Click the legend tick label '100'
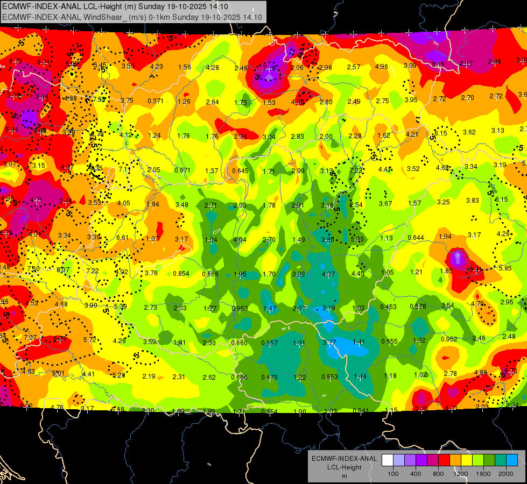 pos(393,474)
